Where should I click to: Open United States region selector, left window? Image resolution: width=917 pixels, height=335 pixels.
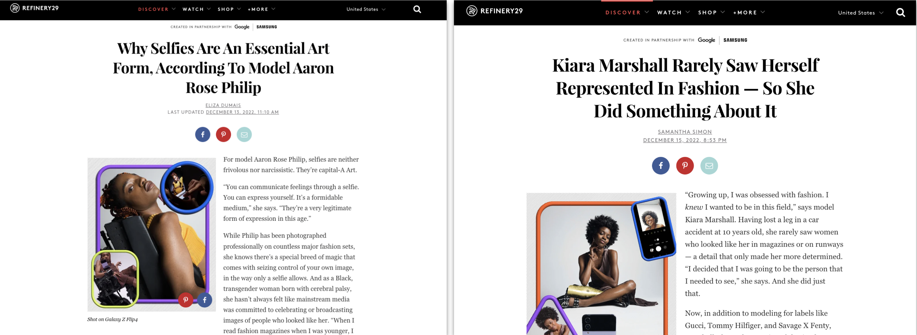(x=366, y=9)
